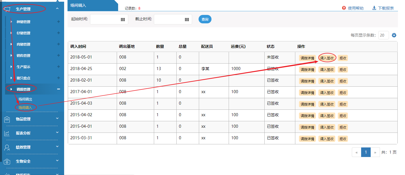Screen dimensions: 405x175
Task: Click the 生物安全 medical kit icon
Action: (7, 162)
